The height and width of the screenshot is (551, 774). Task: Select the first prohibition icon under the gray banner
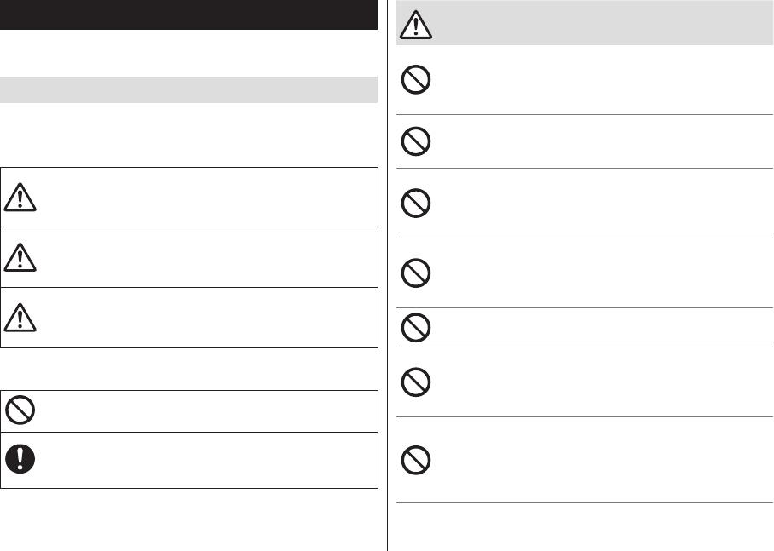point(416,79)
